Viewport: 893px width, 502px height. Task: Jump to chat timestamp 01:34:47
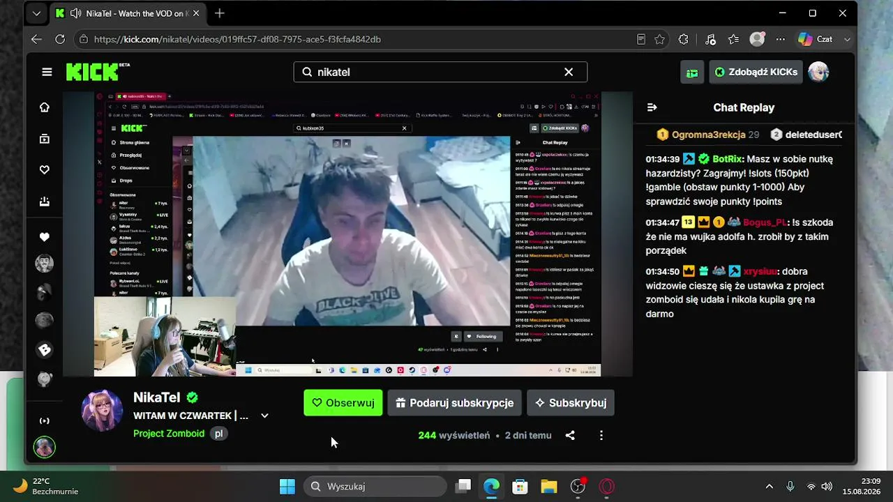pyautogui.click(x=662, y=222)
